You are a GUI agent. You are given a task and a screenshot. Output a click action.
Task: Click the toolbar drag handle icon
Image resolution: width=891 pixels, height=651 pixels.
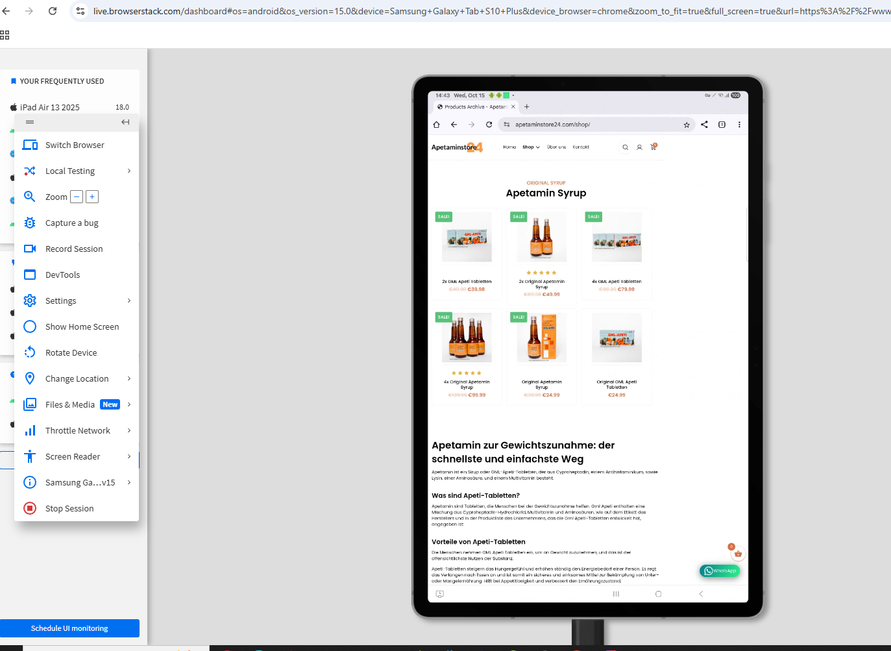[x=30, y=122]
